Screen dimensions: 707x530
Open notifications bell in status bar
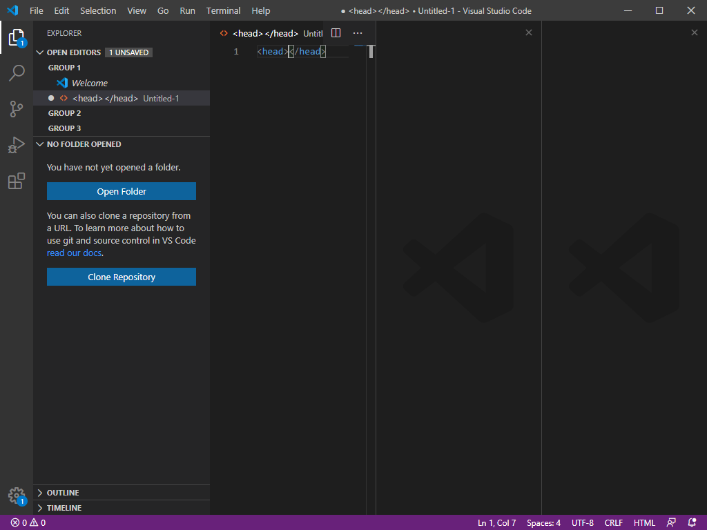tap(692, 523)
